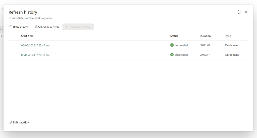Open Schedule refresh settings
Image resolution: width=257 pixels, height=138 pixels.
coord(47,27)
